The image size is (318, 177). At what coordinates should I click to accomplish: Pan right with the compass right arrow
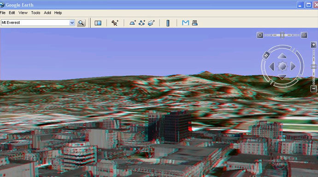[293, 66]
